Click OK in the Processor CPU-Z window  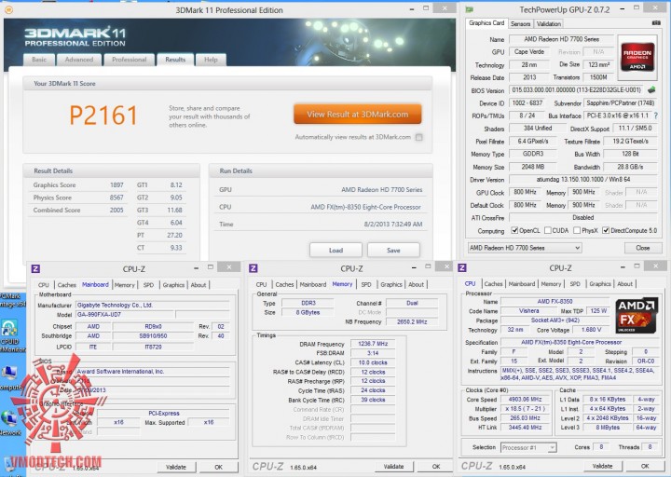pyautogui.click(x=645, y=467)
